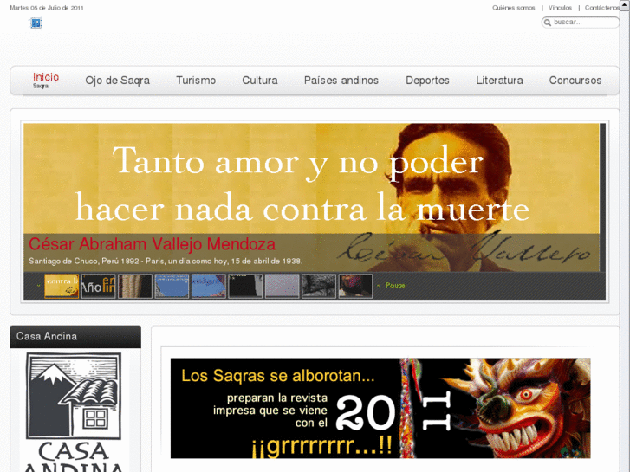
Task: Open the César Abraham Vallejo Mendoza title
Action: pos(152,244)
